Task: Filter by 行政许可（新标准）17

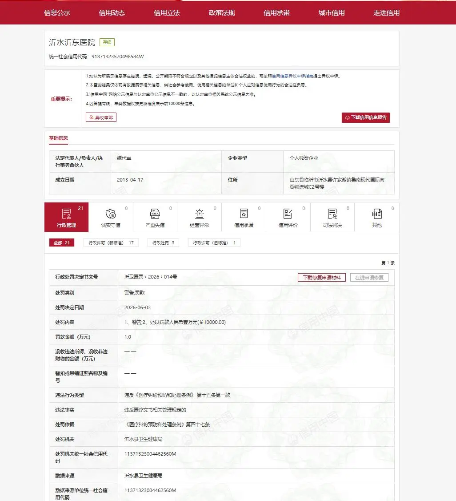Action: 111,243
